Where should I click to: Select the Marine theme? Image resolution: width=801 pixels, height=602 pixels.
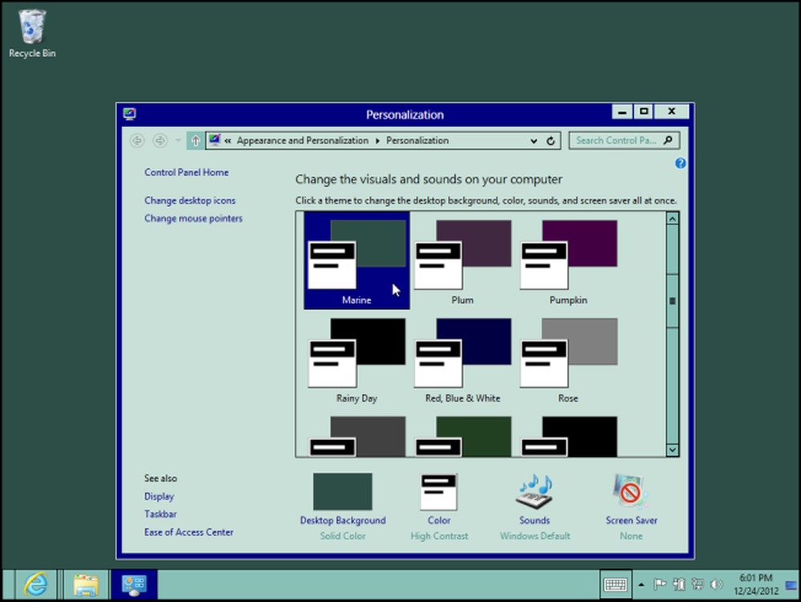(356, 261)
